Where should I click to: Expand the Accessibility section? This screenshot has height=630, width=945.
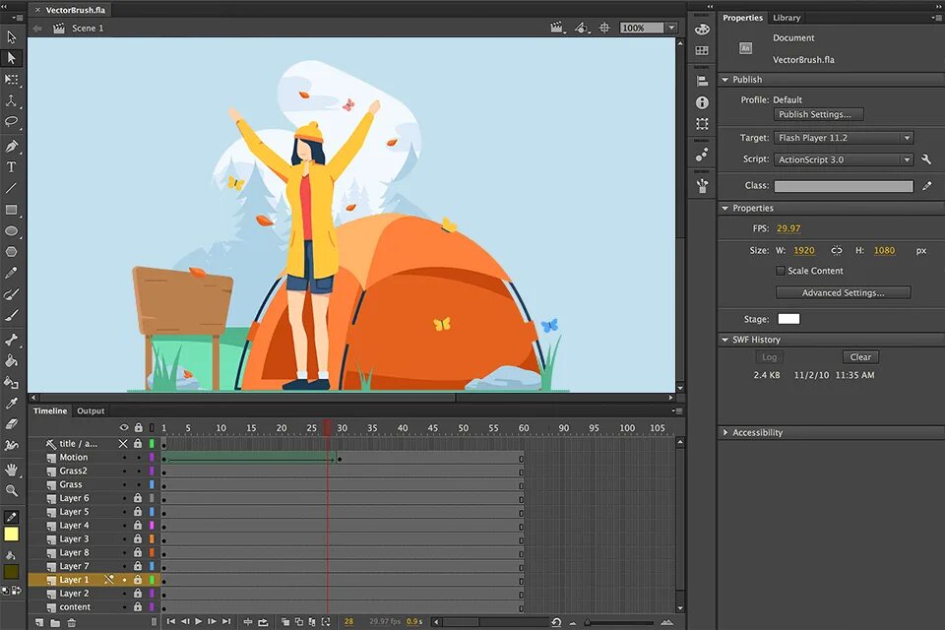pyautogui.click(x=725, y=432)
